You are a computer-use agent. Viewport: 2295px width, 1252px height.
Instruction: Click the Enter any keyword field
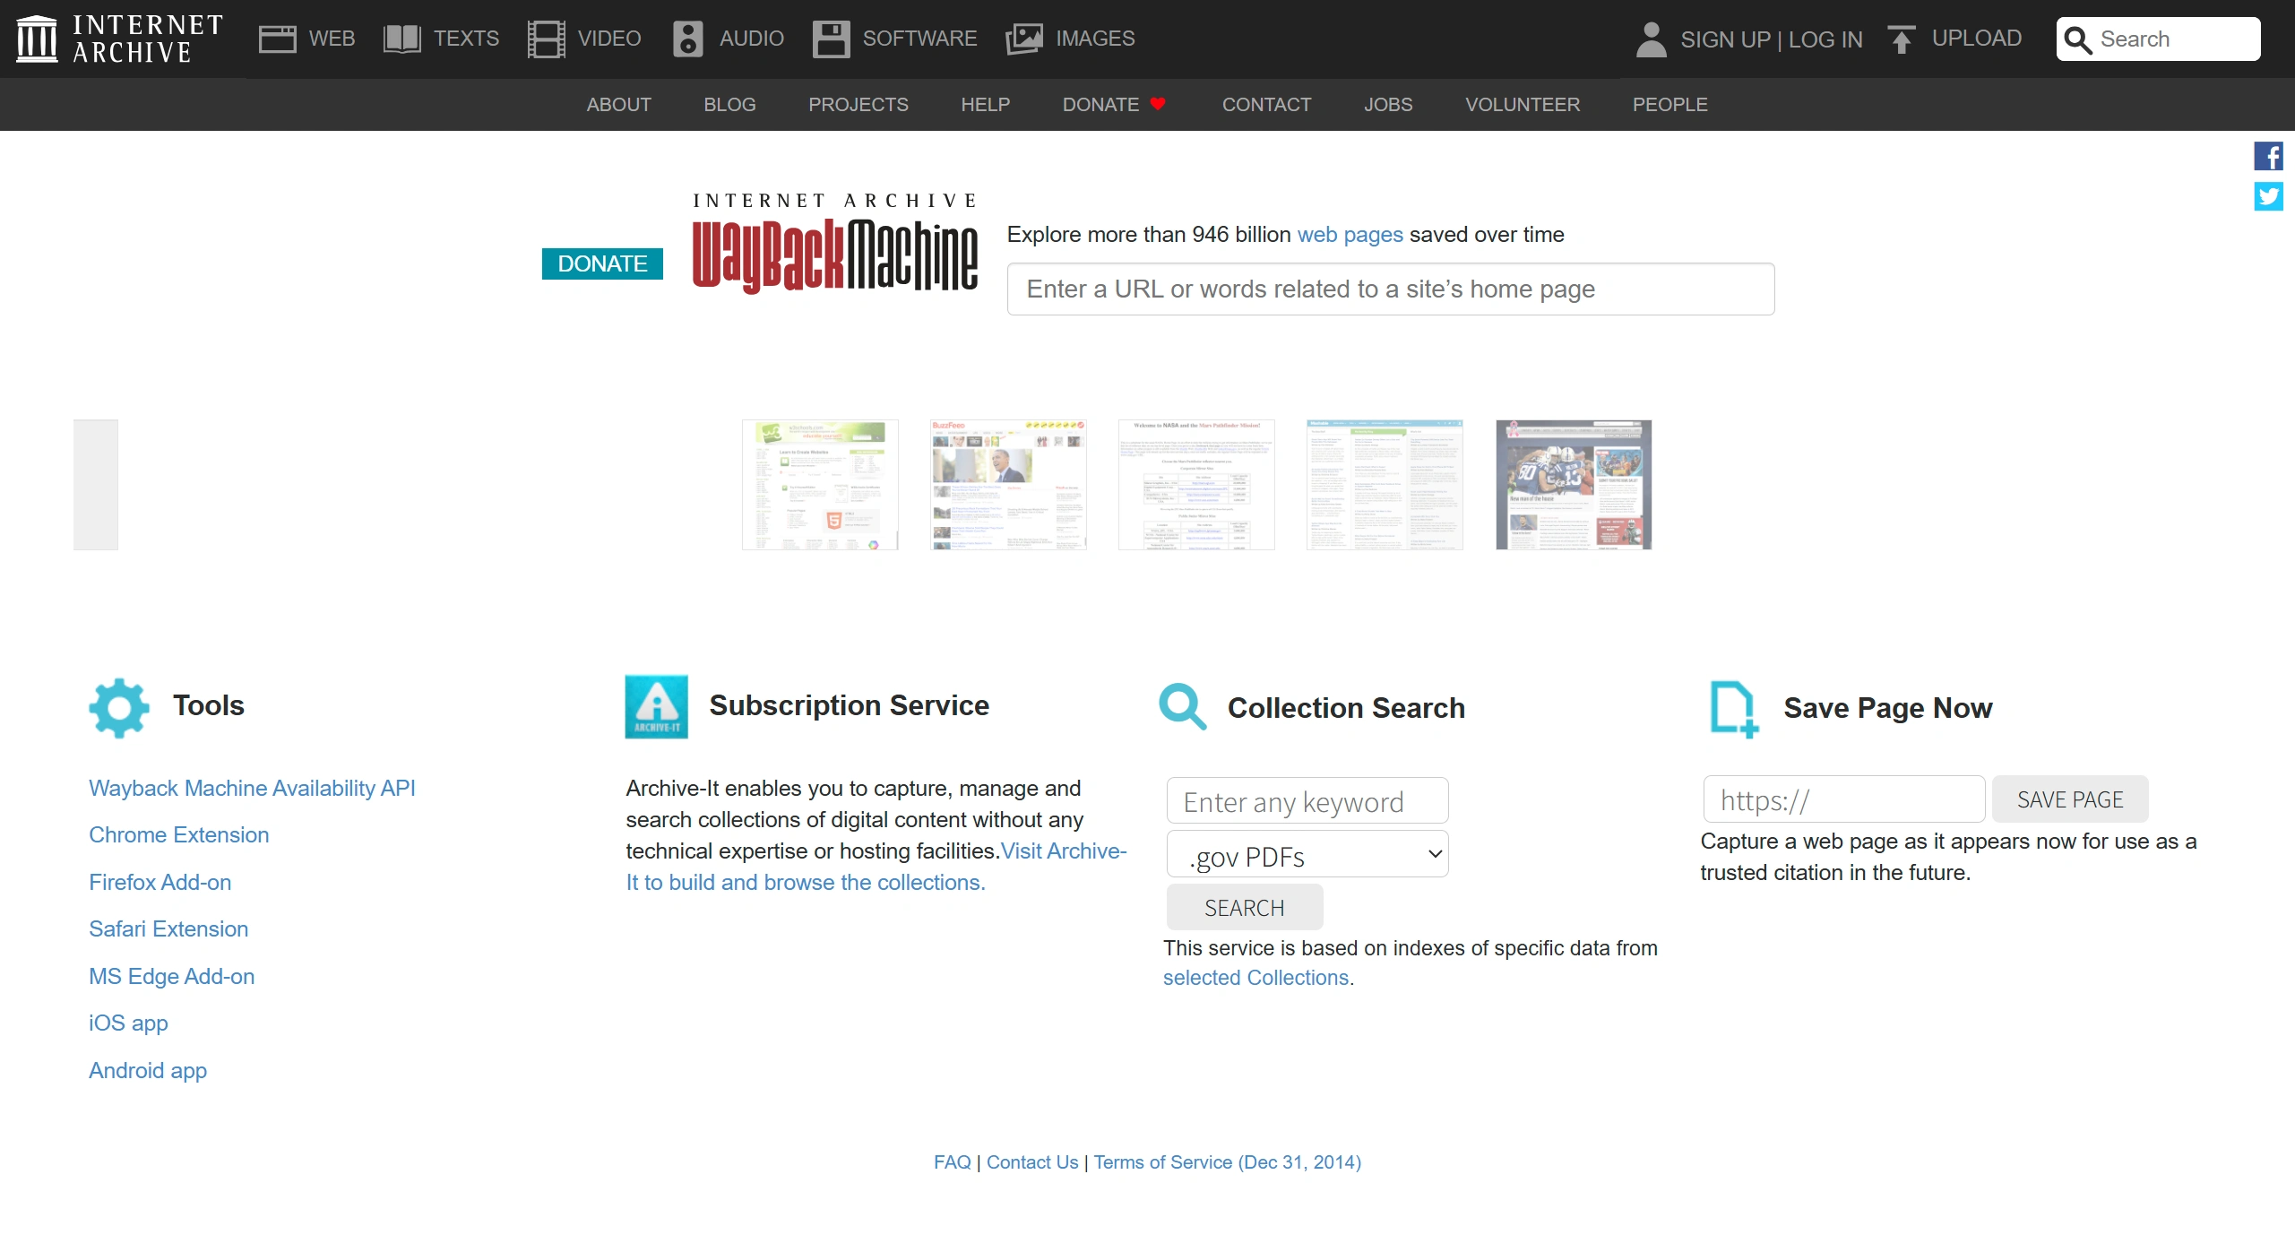[1307, 801]
